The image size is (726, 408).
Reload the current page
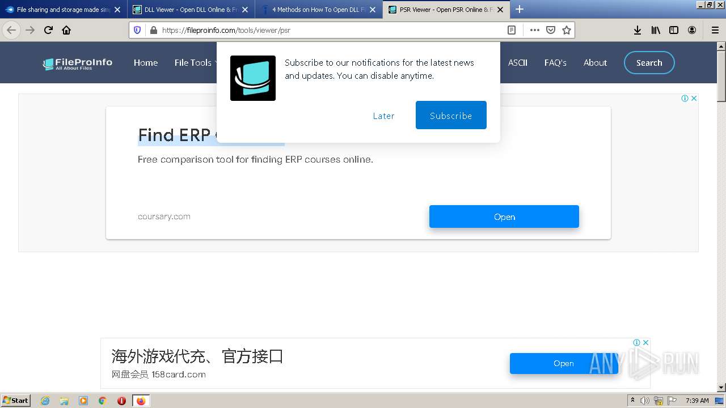coord(48,30)
